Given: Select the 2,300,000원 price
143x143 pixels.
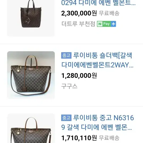Looking at the screenshot, I should point(79,13).
